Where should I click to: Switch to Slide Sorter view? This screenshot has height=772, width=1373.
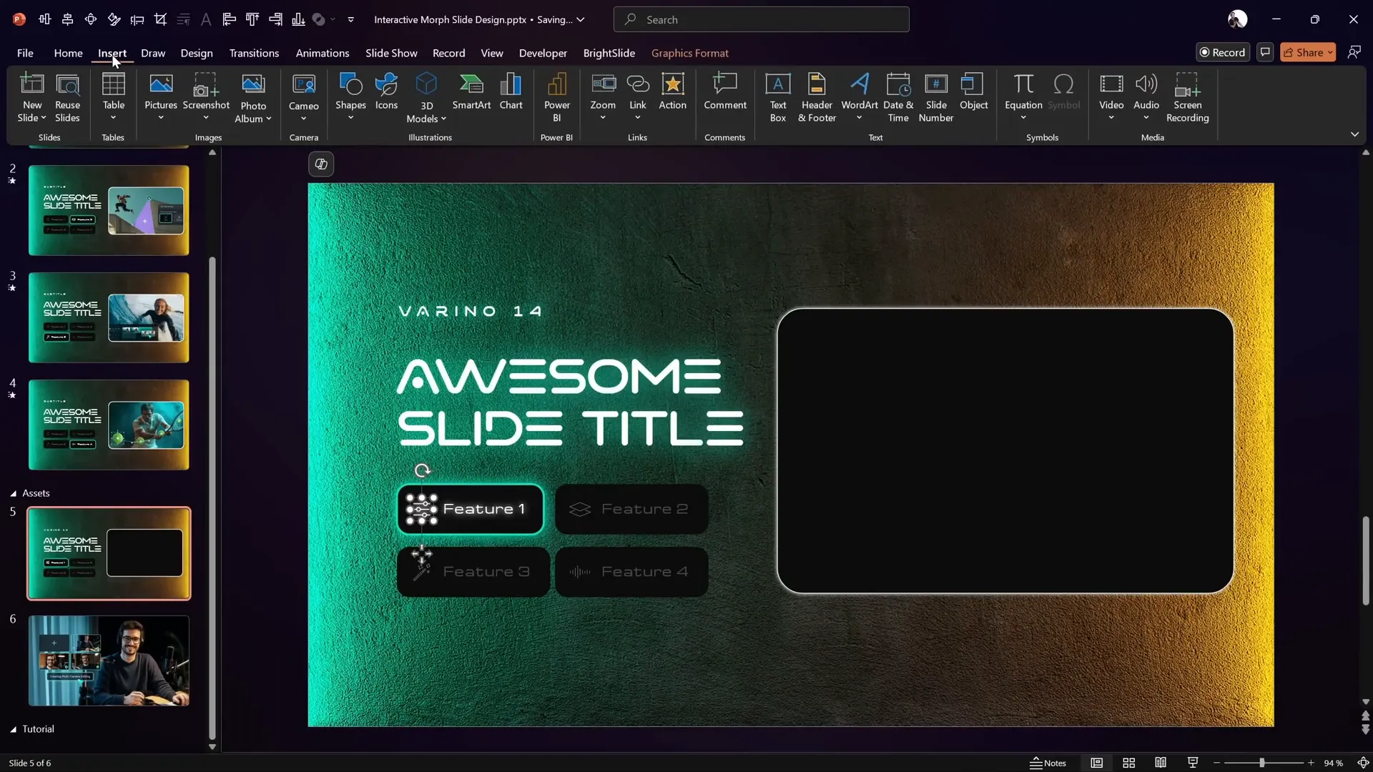(1128, 763)
